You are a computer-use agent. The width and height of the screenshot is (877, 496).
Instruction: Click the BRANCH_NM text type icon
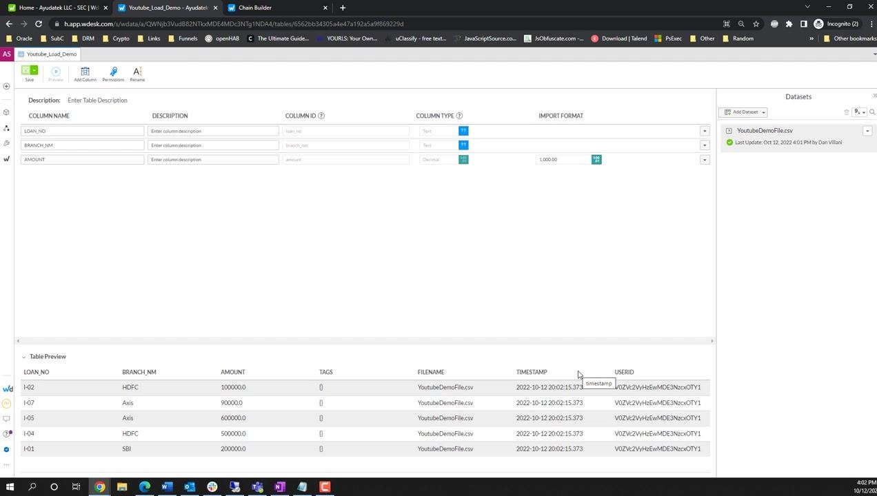point(463,145)
